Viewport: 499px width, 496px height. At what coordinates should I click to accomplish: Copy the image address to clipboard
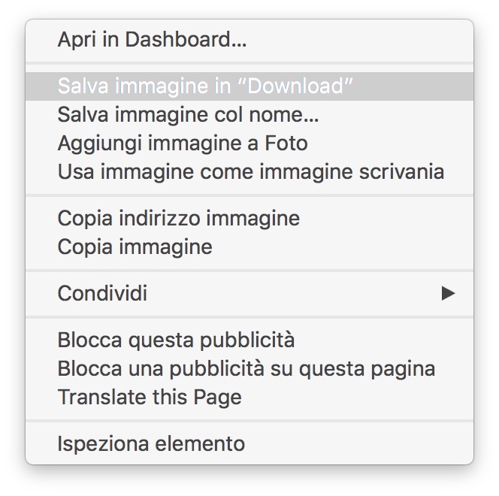pos(178,218)
